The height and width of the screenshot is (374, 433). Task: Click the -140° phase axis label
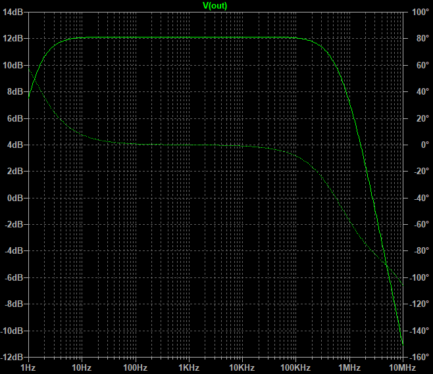click(419, 331)
